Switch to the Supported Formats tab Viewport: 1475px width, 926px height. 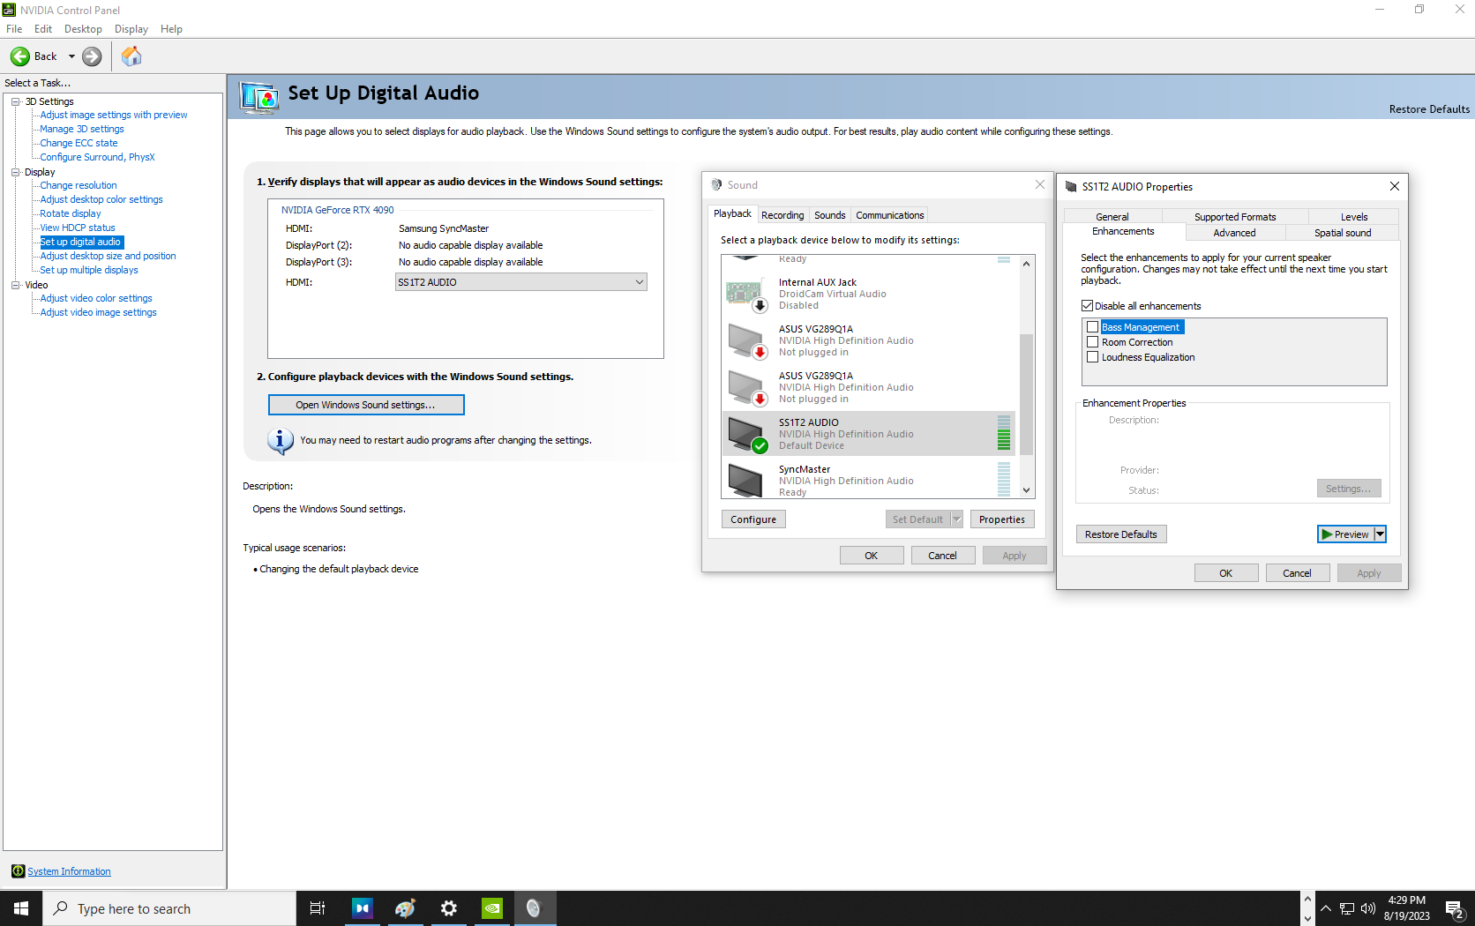(x=1235, y=217)
